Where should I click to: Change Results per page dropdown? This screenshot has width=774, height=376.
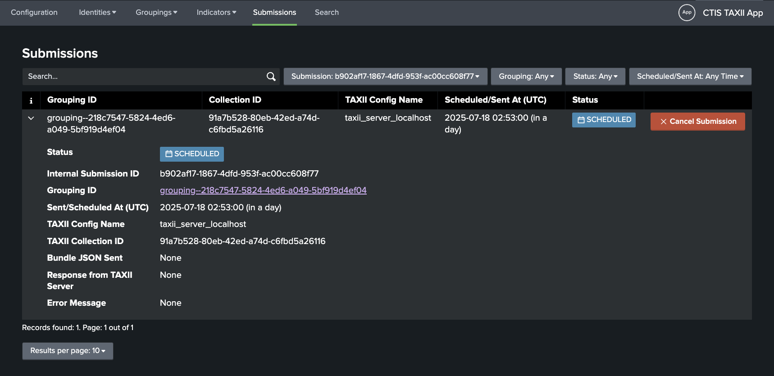pyautogui.click(x=68, y=351)
